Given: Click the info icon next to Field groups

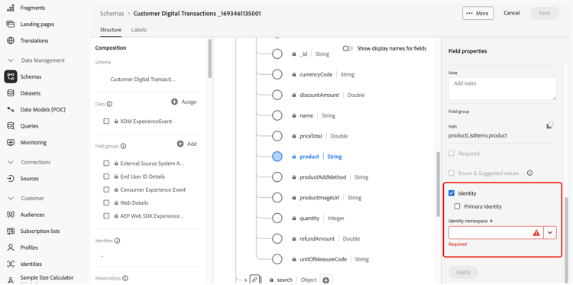Looking at the screenshot, I should point(123,146).
